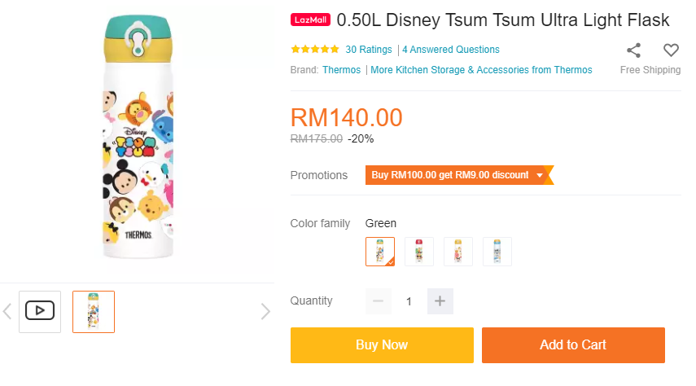This screenshot has width=696, height=386.
Task: Choose the blue-lid flask color option
Action: [x=497, y=252]
